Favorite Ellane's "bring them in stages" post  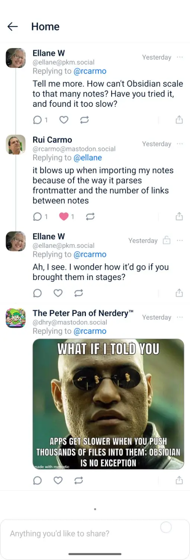click(58, 293)
